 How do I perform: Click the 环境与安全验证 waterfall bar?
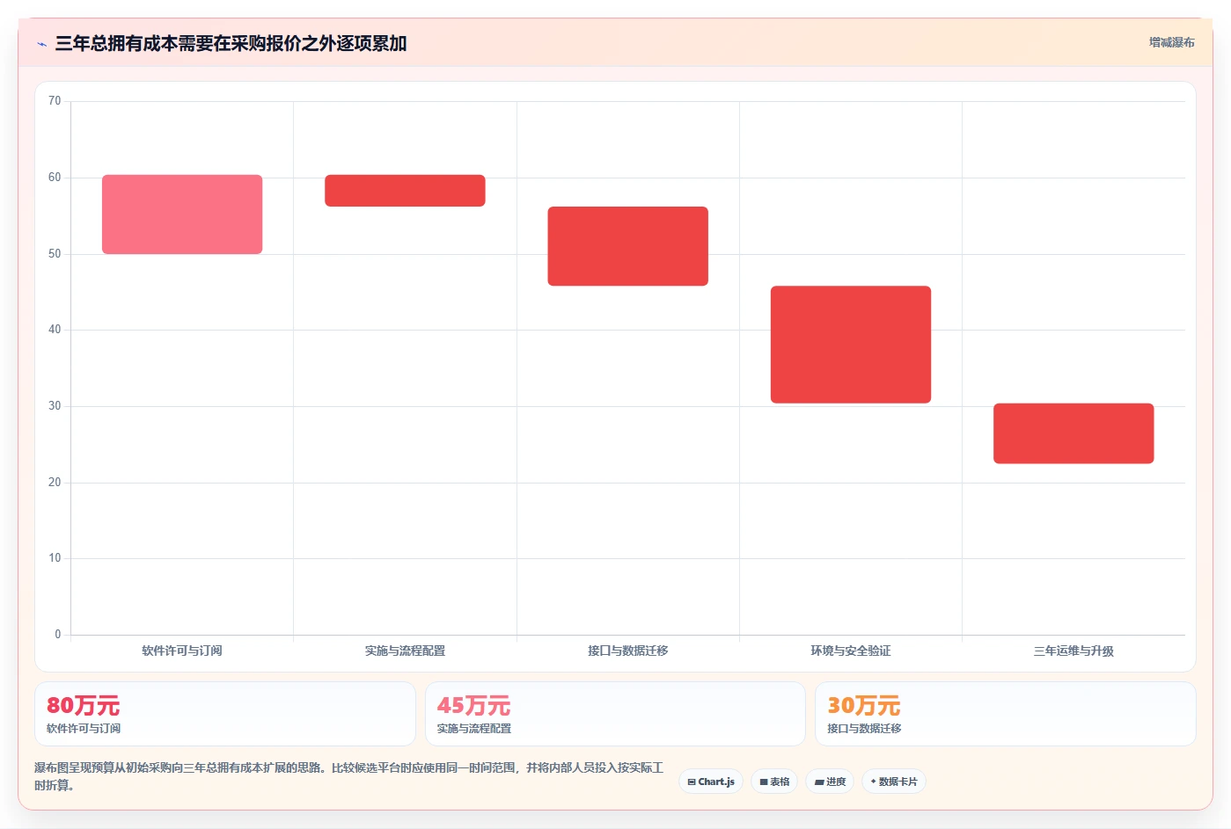click(851, 345)
